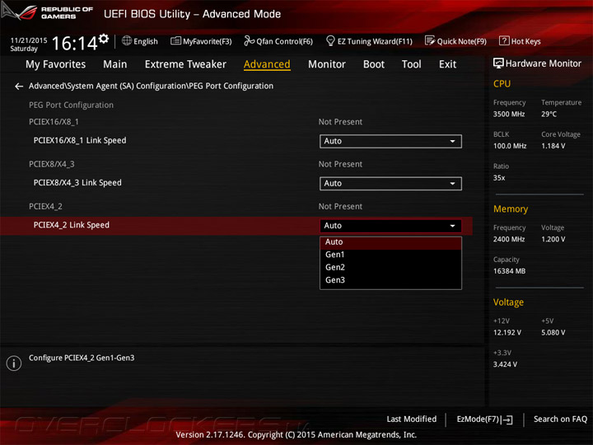Click the +3.3V 3.424 V reading

(505, 364)
